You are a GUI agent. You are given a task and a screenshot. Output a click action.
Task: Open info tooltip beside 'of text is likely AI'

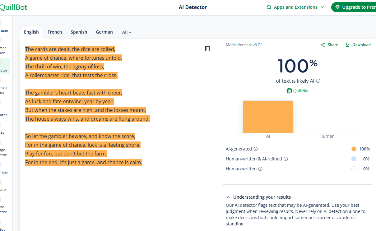pyautogui.click(x=318, y=81)
